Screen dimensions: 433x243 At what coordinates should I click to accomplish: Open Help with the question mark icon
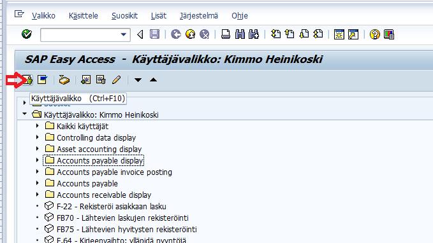(375, 34)
